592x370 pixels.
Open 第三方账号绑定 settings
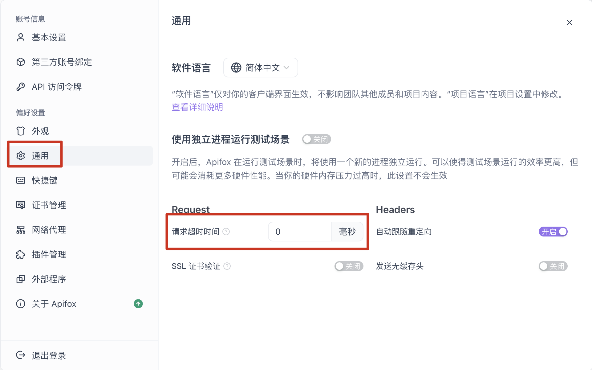[61, 62]
